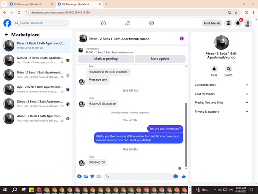Open the account profile avatar menu
This screenshot has width=258, height=194.
[x=248, y=23]
